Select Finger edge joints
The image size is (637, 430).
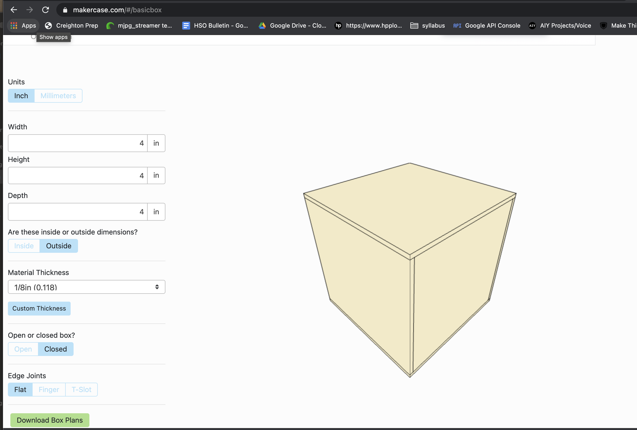(x=49, y=389)
